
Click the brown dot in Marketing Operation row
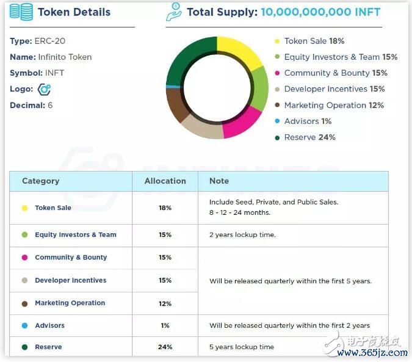pyautogui.click(x=24, y=304)
